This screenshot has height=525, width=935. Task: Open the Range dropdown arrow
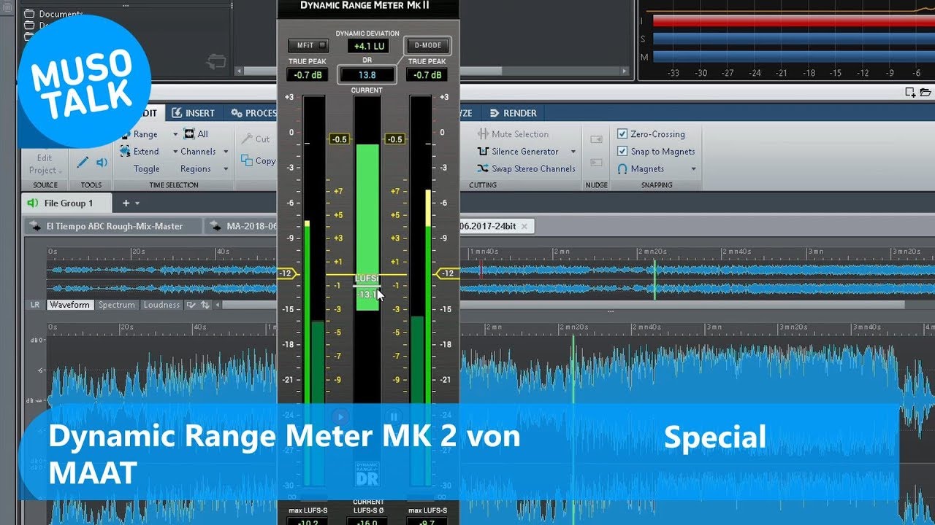point(175,134)
